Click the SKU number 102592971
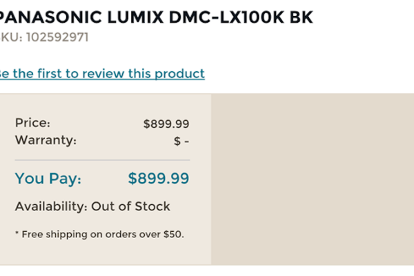The width and height of the screenshot is (414, 276). click(57, 37)
